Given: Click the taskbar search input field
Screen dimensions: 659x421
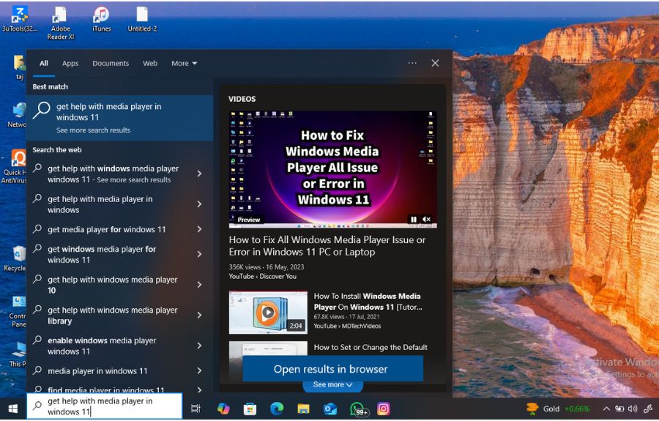Looking at the screenshot, I should [104, 406].
